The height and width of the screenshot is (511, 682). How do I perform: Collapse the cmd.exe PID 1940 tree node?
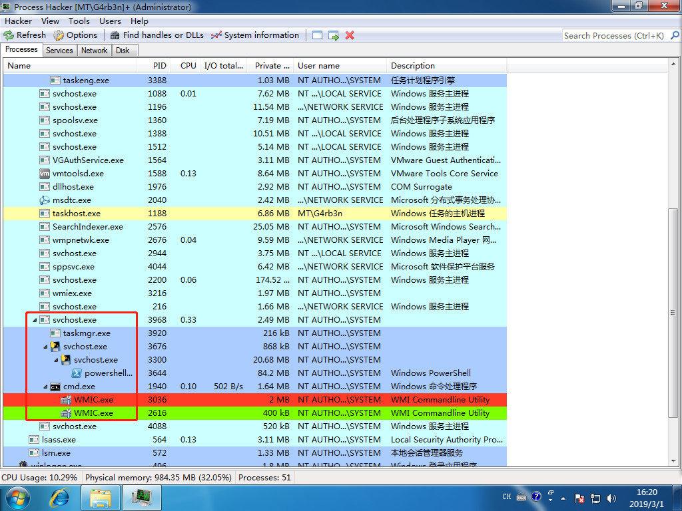[x=45, y=387]
